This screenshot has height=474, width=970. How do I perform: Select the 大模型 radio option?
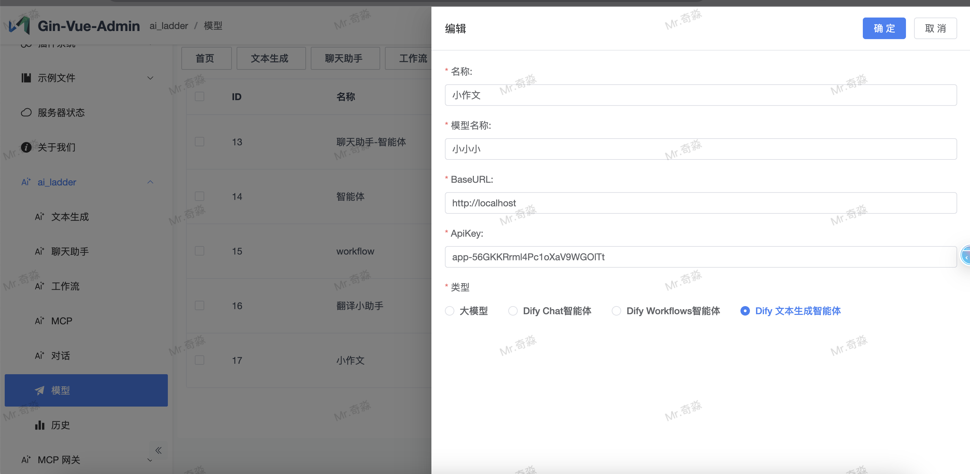click(450, 311)
